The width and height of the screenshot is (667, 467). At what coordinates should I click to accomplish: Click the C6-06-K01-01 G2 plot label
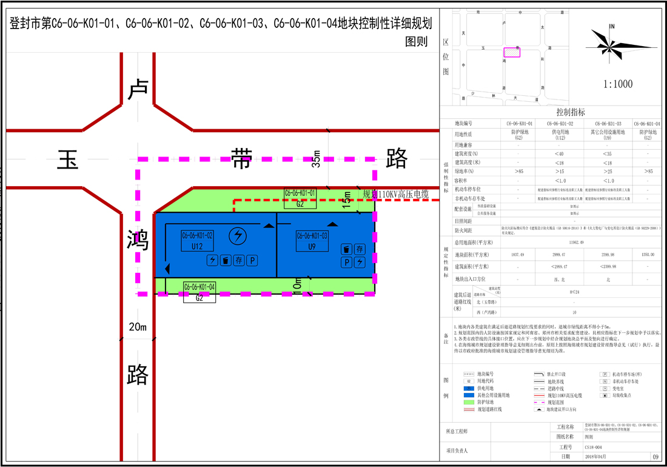[300, 198]
